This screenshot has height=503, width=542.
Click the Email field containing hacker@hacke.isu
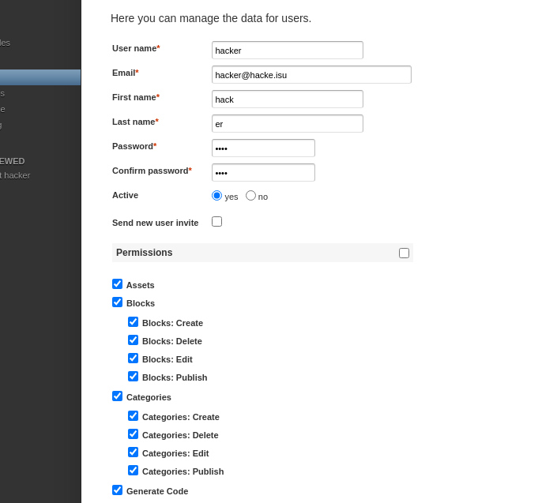tap(311, 75)
